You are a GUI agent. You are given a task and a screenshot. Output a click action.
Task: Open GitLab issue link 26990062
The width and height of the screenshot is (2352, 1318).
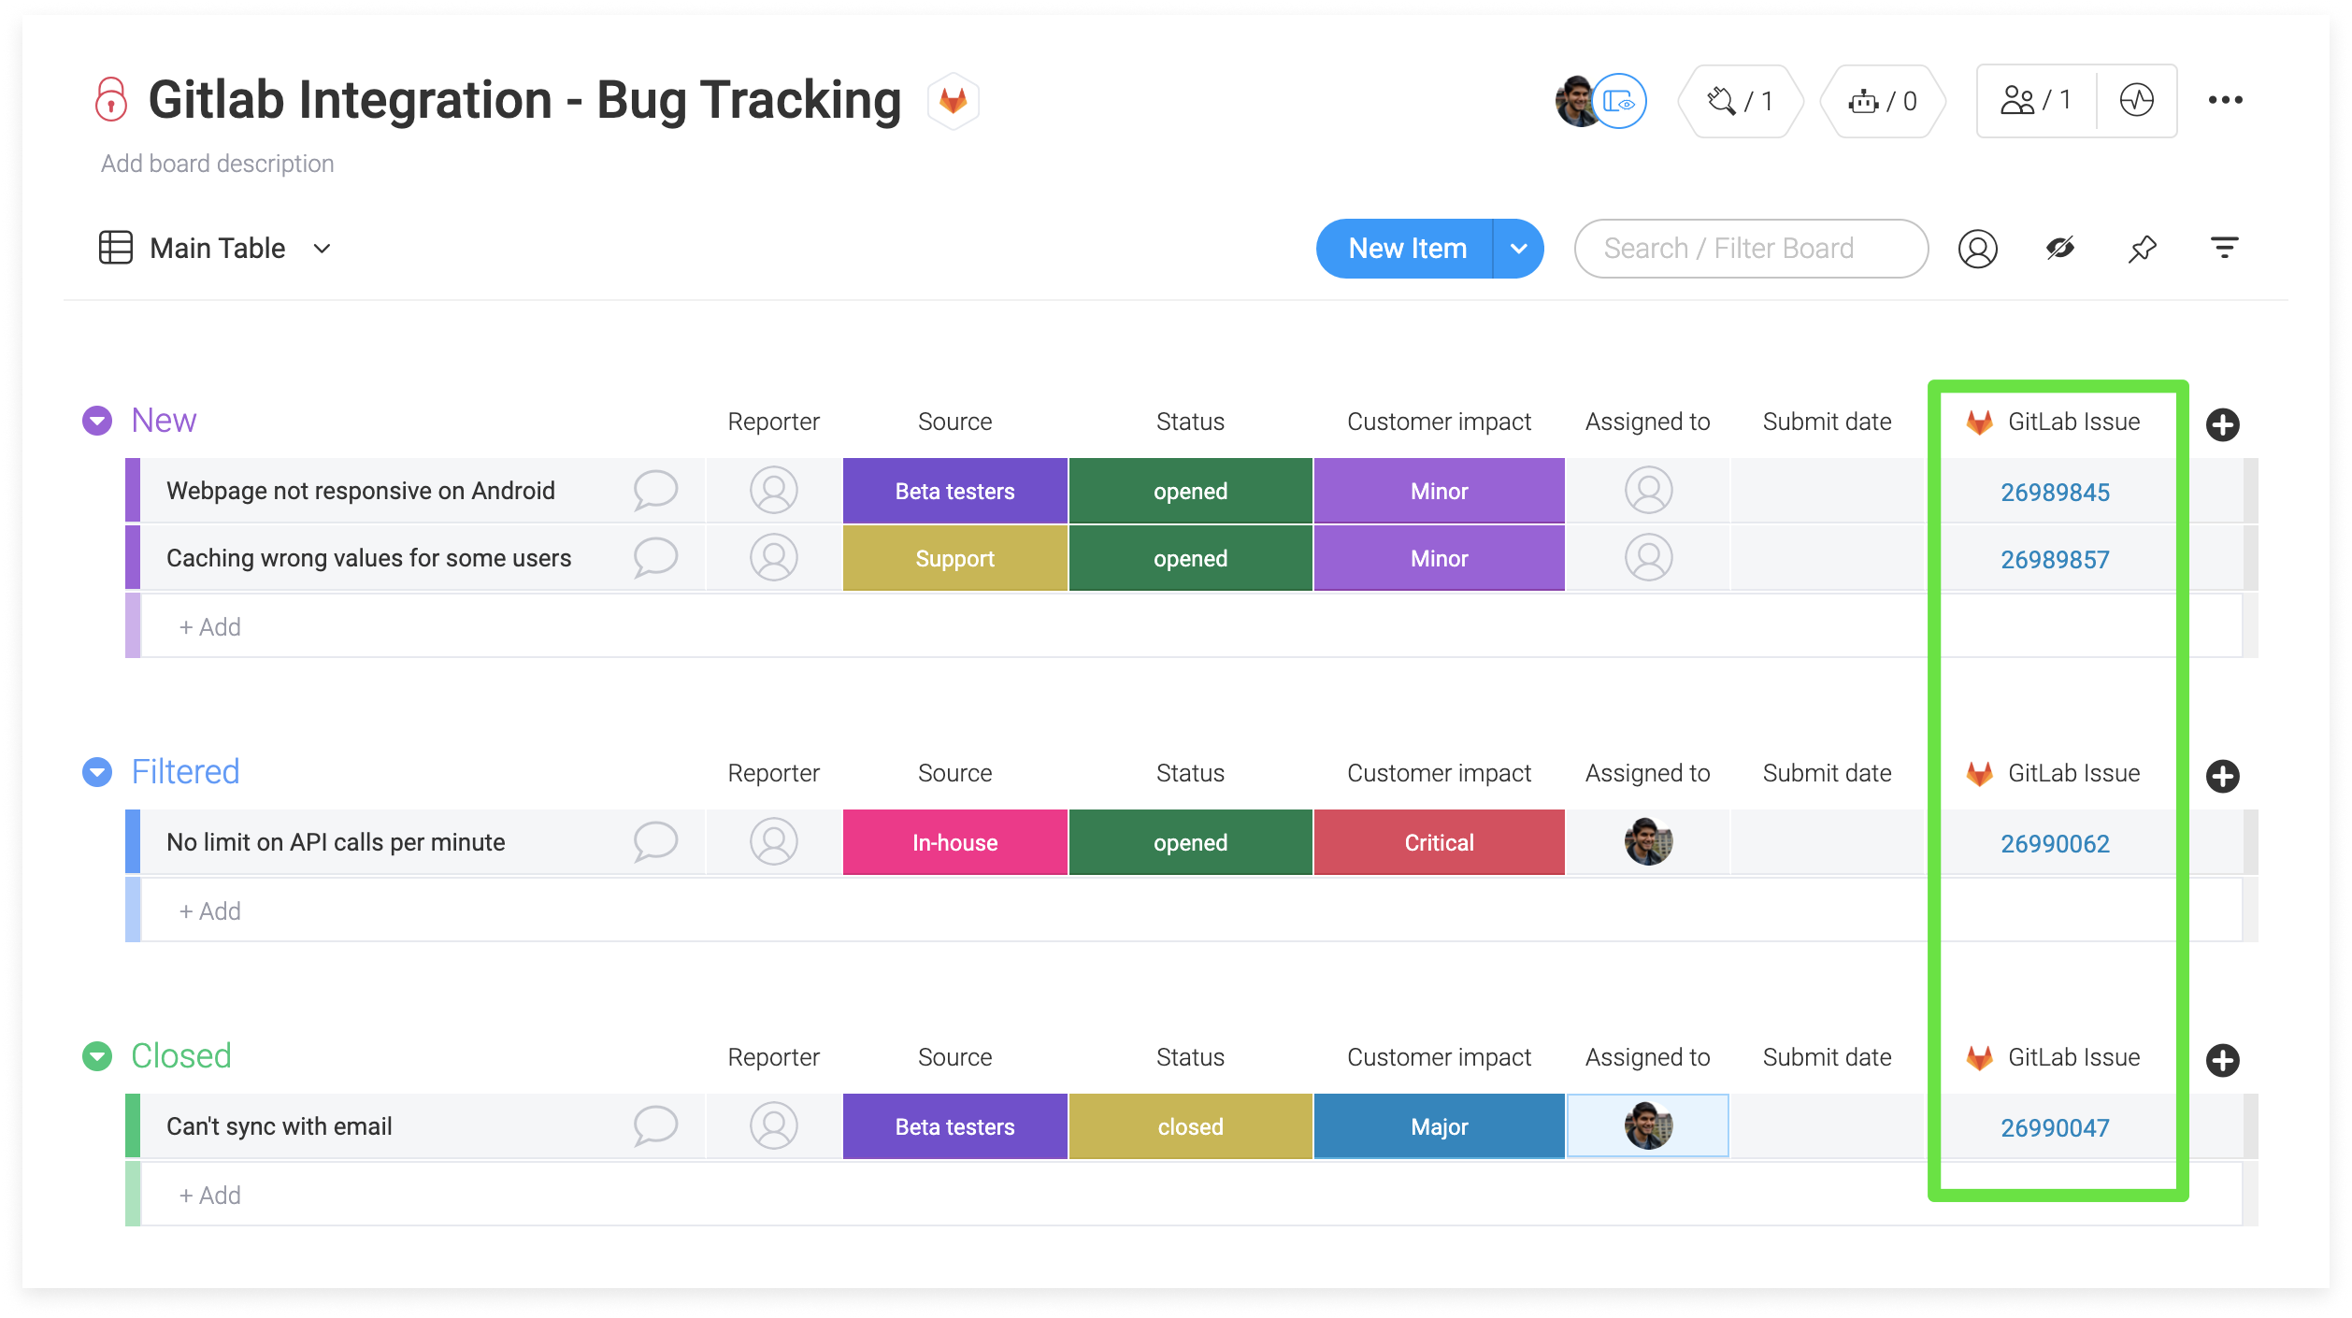[x=2055, y=843]
